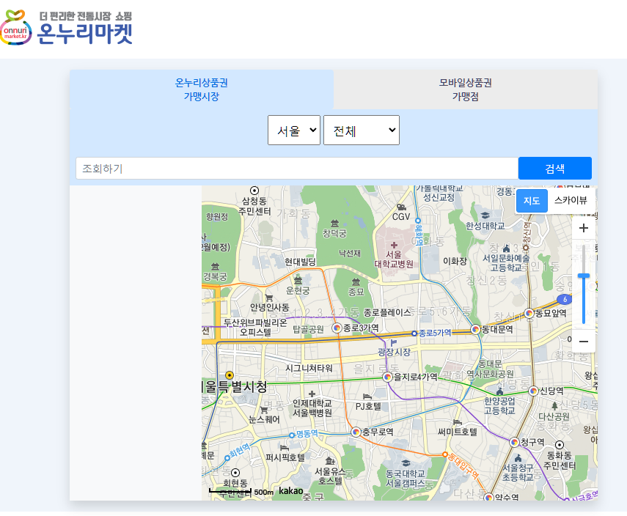Screen dimensions: 627x516
Task: Click the kakao map logo link
Action: pyautogui.click(x=290, y=491)
